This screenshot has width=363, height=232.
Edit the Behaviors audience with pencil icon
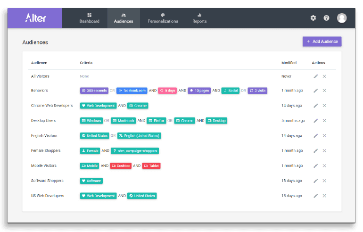coord(316,91)
